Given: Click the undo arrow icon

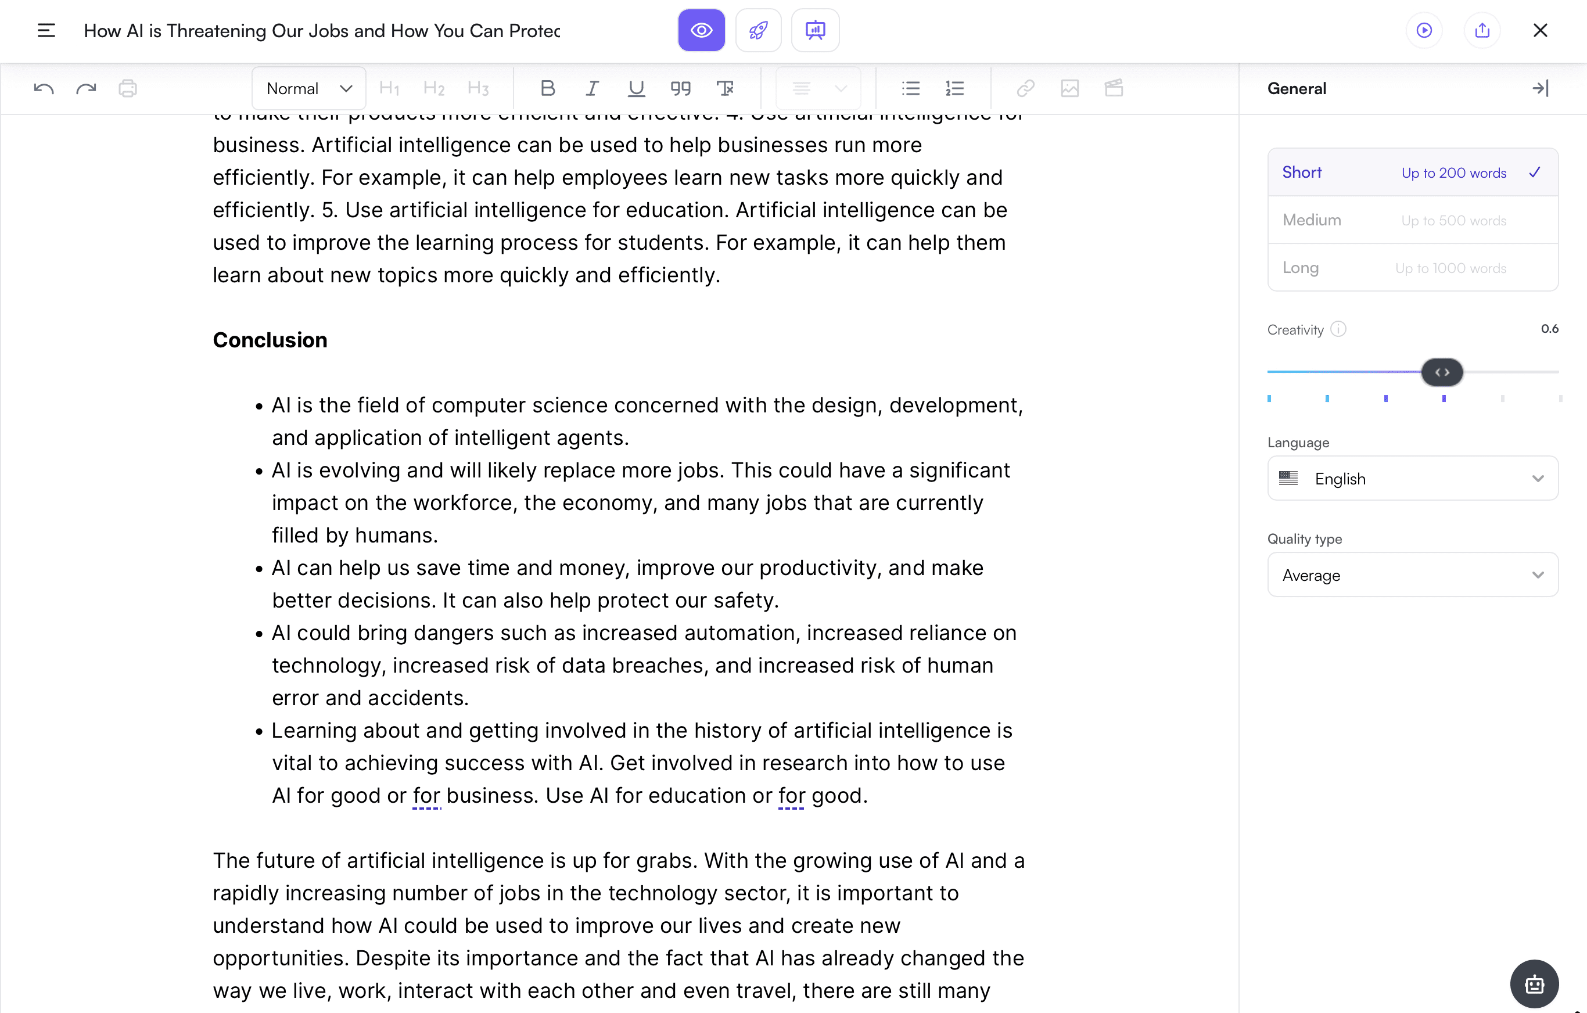Looking at the screenshot, I should [x=44, y=88].
